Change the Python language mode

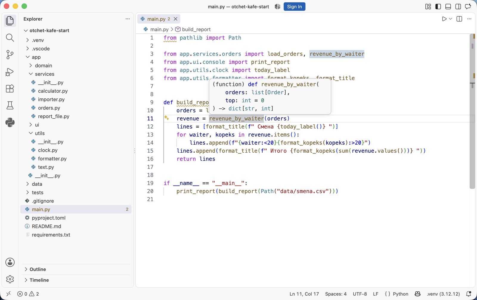400,294
